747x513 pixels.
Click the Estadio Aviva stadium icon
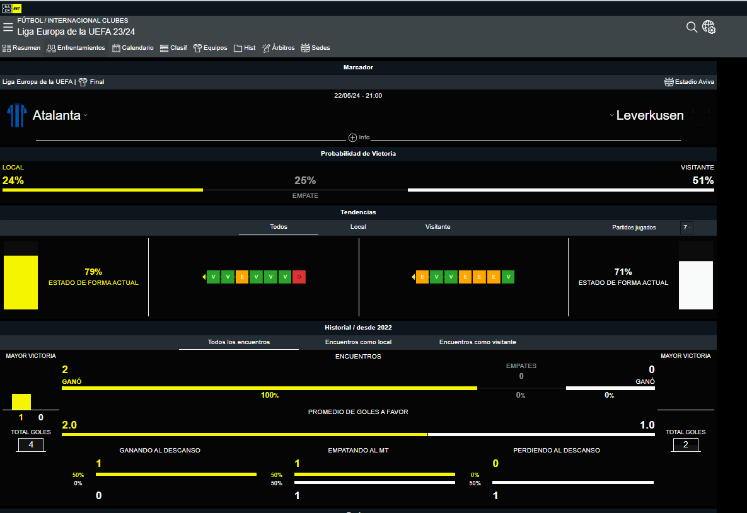pos(669,82)
